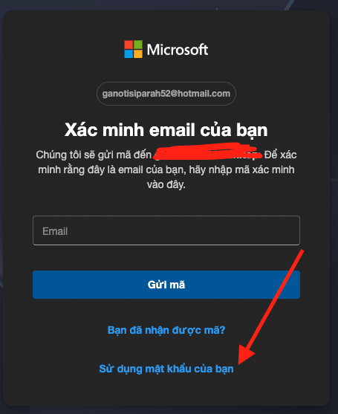The height and width of the screenshot is (414, 338).
Task: Choose 'Sử dụng mật khẩu của bạn' link
Action: pos(166,369)
